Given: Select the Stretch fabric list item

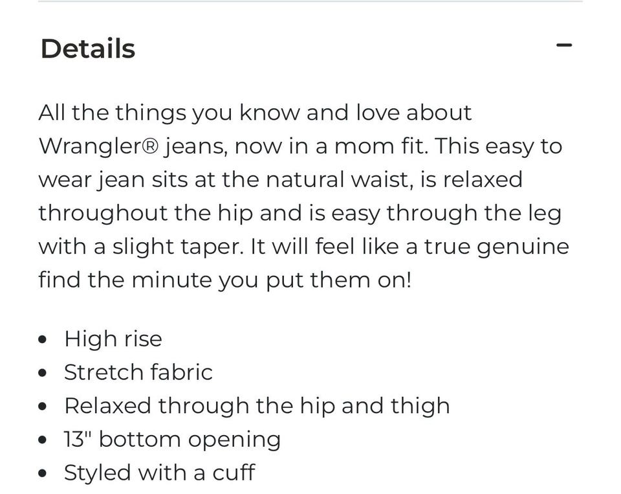Looking at the screenshot, I should click(138, 373).
